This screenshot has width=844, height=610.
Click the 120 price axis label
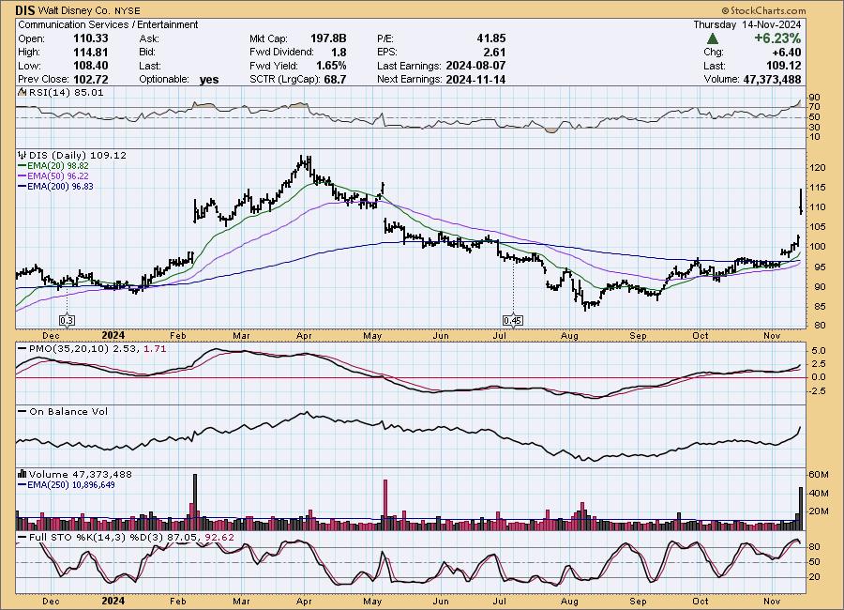tap(817, 168)
